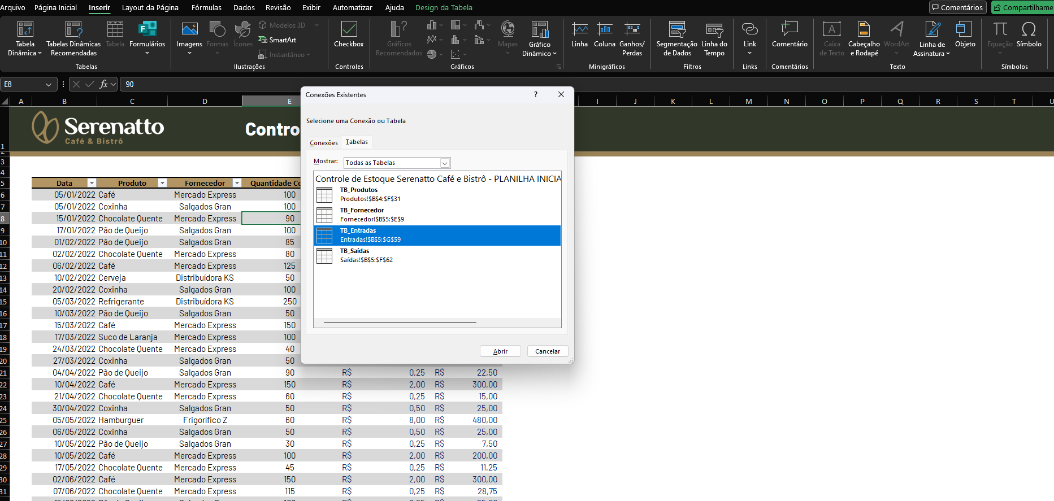The height and width of the screenshot is (501, 1054).
Task: Insert an Objeto
Action: click(x=965, y=34)
